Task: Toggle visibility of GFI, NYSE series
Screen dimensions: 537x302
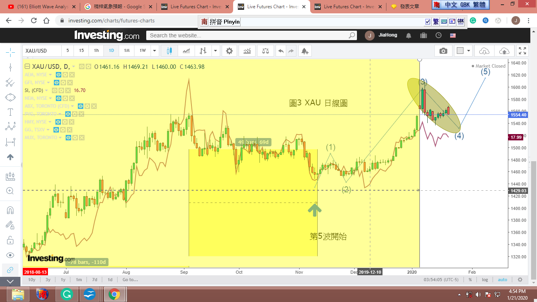Action: pos(57,83)
